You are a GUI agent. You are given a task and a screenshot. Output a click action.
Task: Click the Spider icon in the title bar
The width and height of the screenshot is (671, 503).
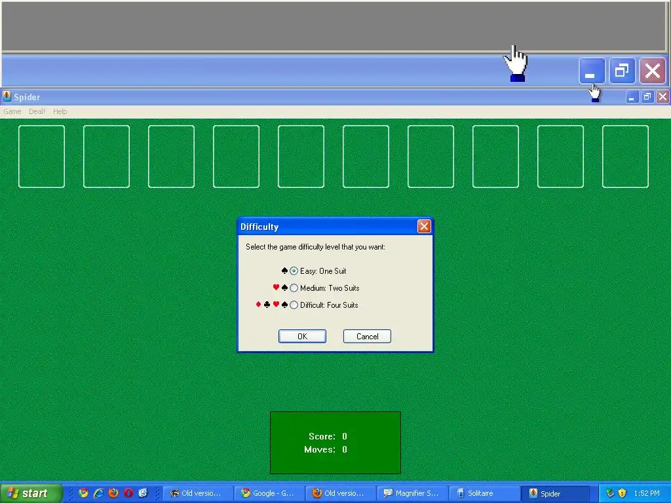coord(7,96)
